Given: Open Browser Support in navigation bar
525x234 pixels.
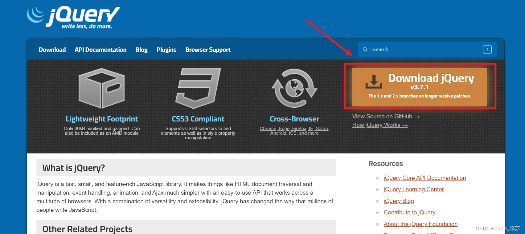Looking at the screenshot, I should (208, 50).
